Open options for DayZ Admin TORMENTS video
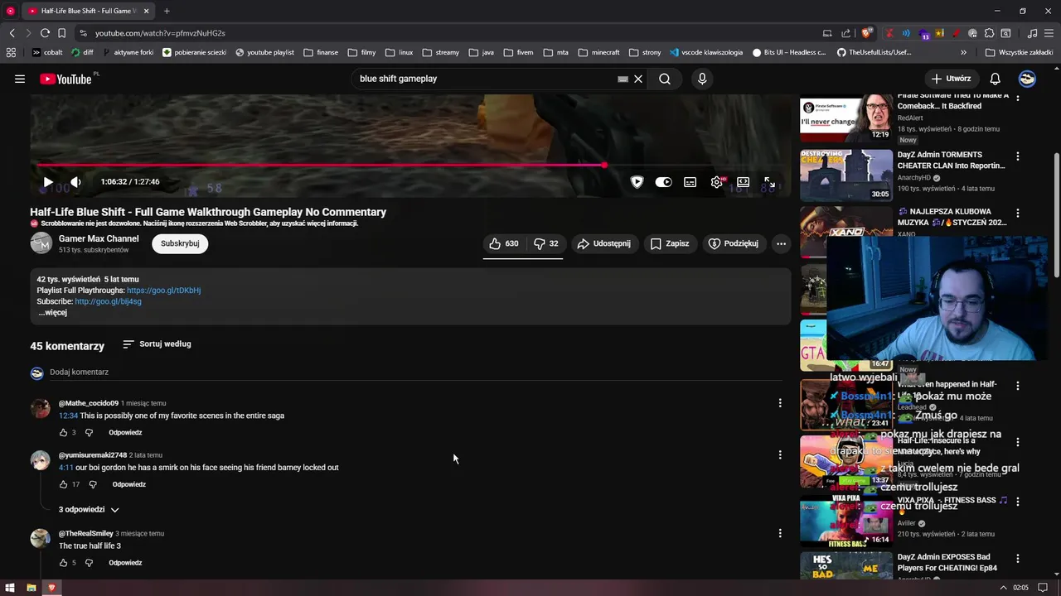 (x=1018, y=156)
